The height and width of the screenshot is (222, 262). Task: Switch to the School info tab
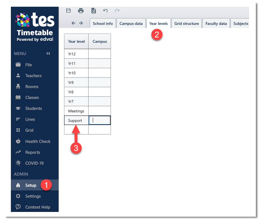tap(103, 23)
